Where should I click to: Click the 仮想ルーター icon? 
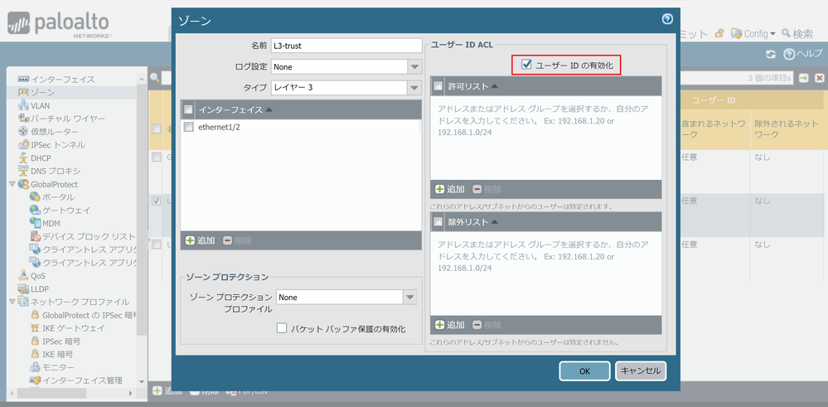pos(23,132)
